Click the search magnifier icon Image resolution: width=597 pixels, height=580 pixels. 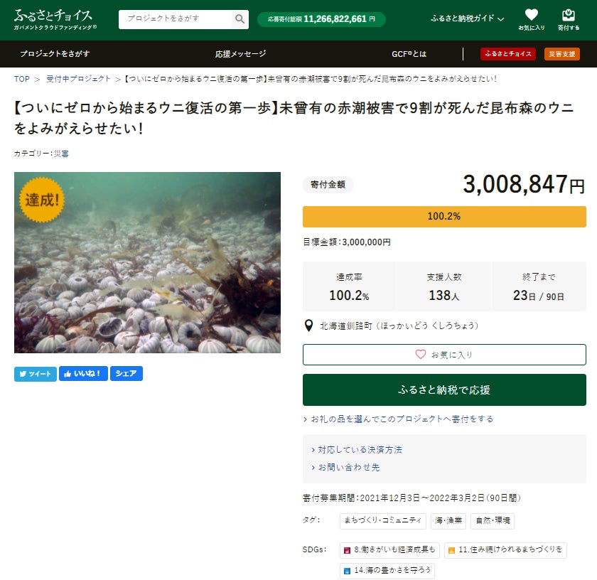tap(240, 19)
